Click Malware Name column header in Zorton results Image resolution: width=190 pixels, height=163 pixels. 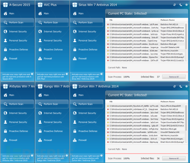click(x=167, y=102)
